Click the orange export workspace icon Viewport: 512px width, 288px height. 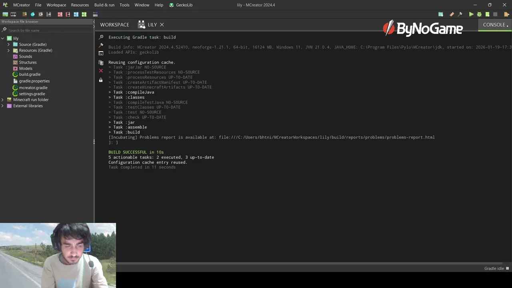(506, 14)
